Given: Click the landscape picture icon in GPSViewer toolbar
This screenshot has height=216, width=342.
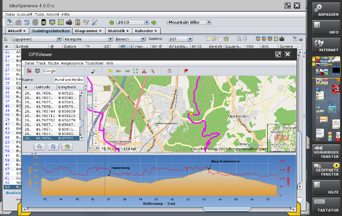Looking at the screenshot, I should coord(37,71).
